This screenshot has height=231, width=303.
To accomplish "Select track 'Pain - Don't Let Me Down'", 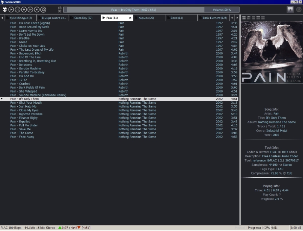I will coord(119,35).
